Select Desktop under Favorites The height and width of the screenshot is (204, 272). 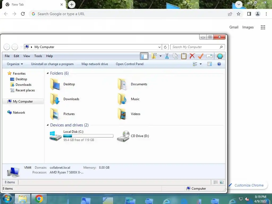pyautogui.click(x=19, y=79)
